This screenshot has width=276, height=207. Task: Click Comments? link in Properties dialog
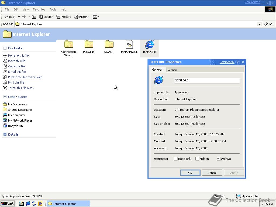[227, 62]
